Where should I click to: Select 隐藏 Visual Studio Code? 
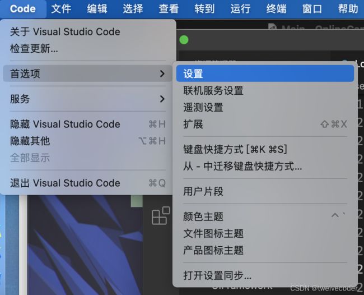[88, 124]
